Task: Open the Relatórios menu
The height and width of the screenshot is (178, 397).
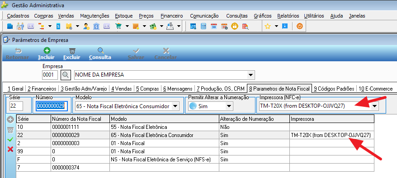Action: (x=288, y=16)
